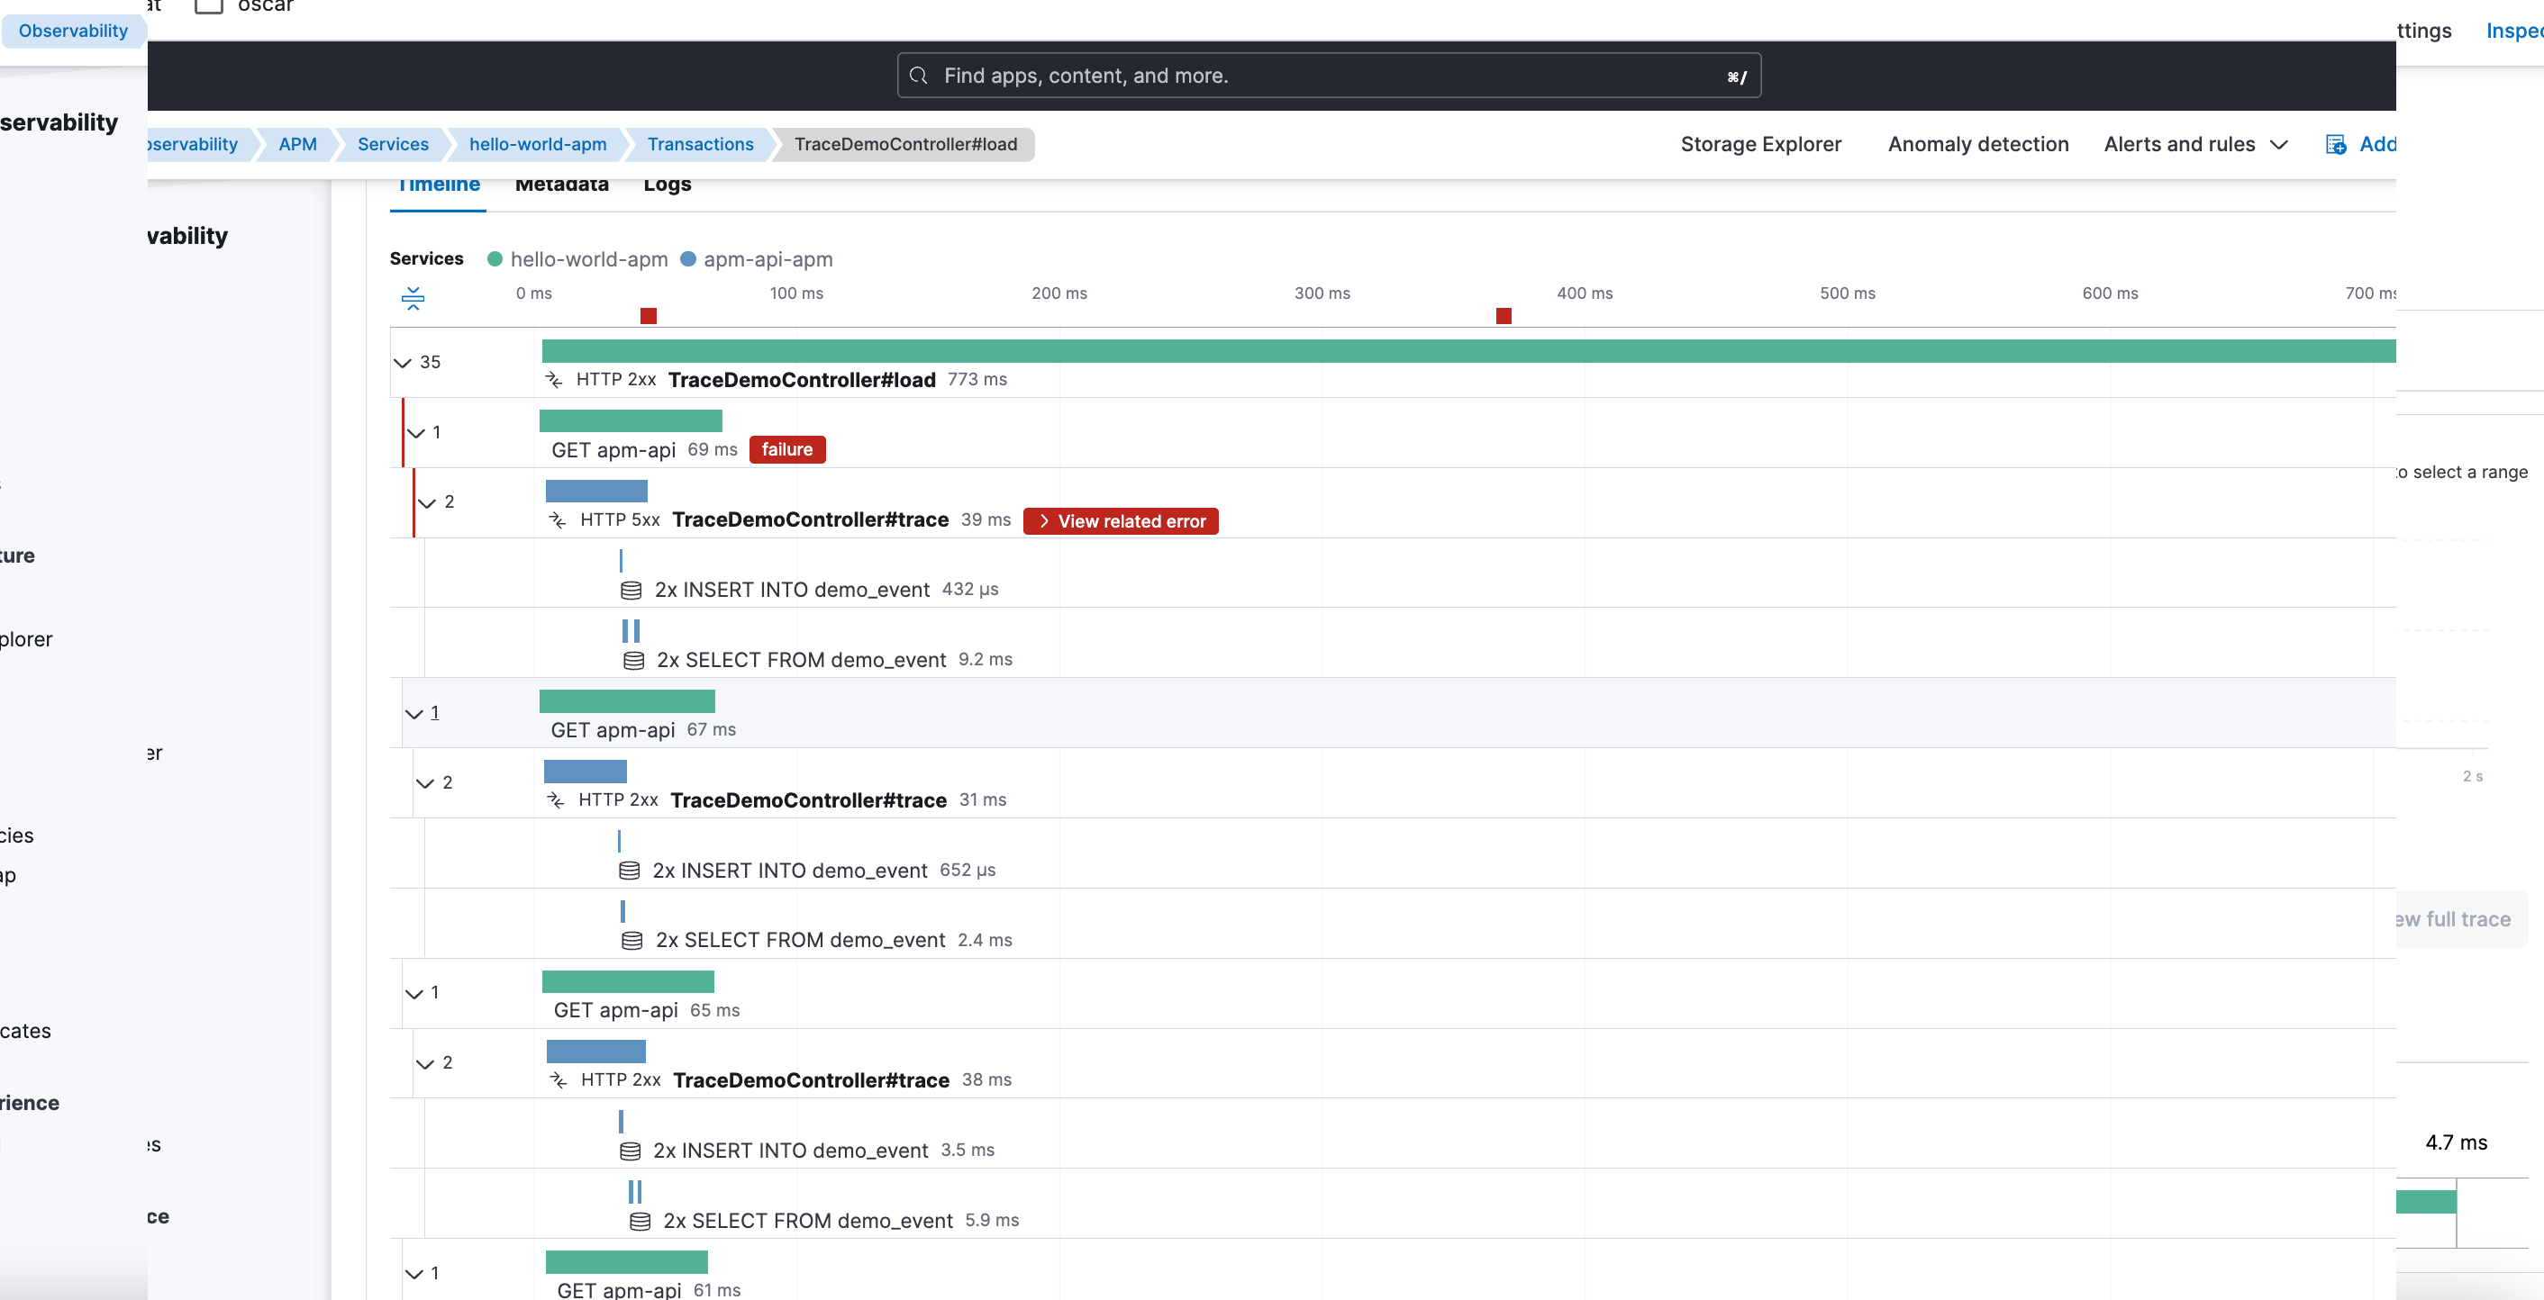
Task: Click the collapse-all waterfall icon above the trace rows
Action: [x=413, y=298]
